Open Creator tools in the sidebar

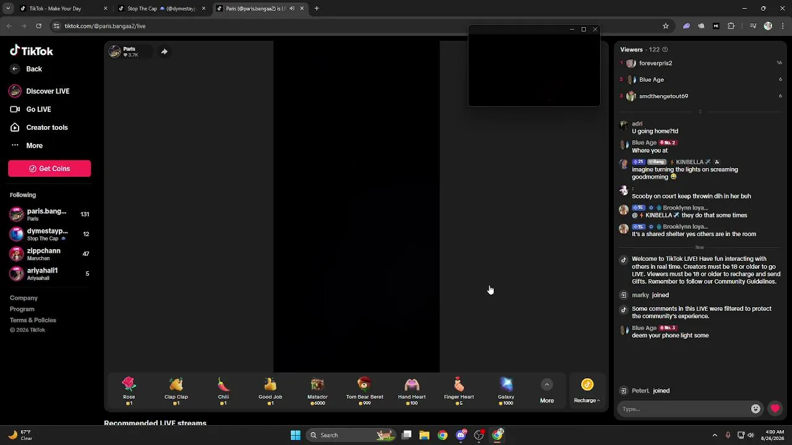(x=38, y=127)
